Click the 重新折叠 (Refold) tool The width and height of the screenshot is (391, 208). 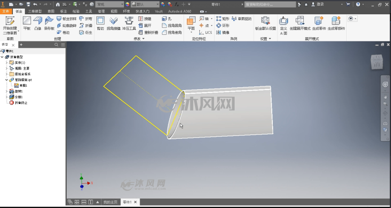[x=148, y=32]
